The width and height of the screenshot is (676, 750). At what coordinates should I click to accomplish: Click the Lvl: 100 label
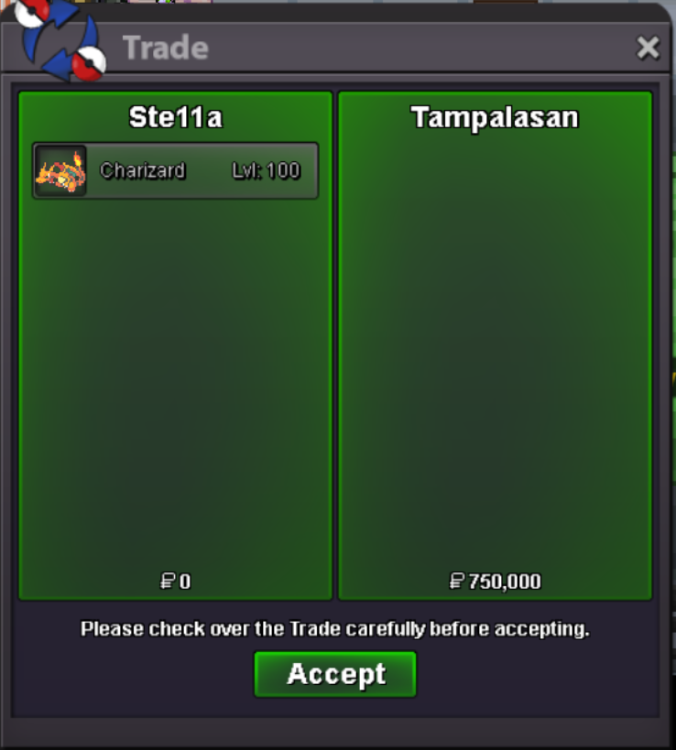tap(266, 170)
